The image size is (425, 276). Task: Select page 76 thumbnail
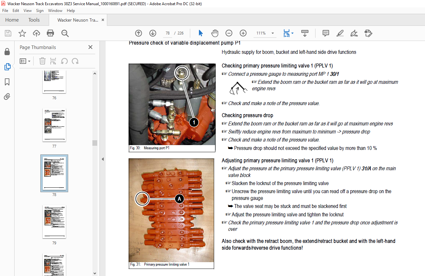(54, 82)
